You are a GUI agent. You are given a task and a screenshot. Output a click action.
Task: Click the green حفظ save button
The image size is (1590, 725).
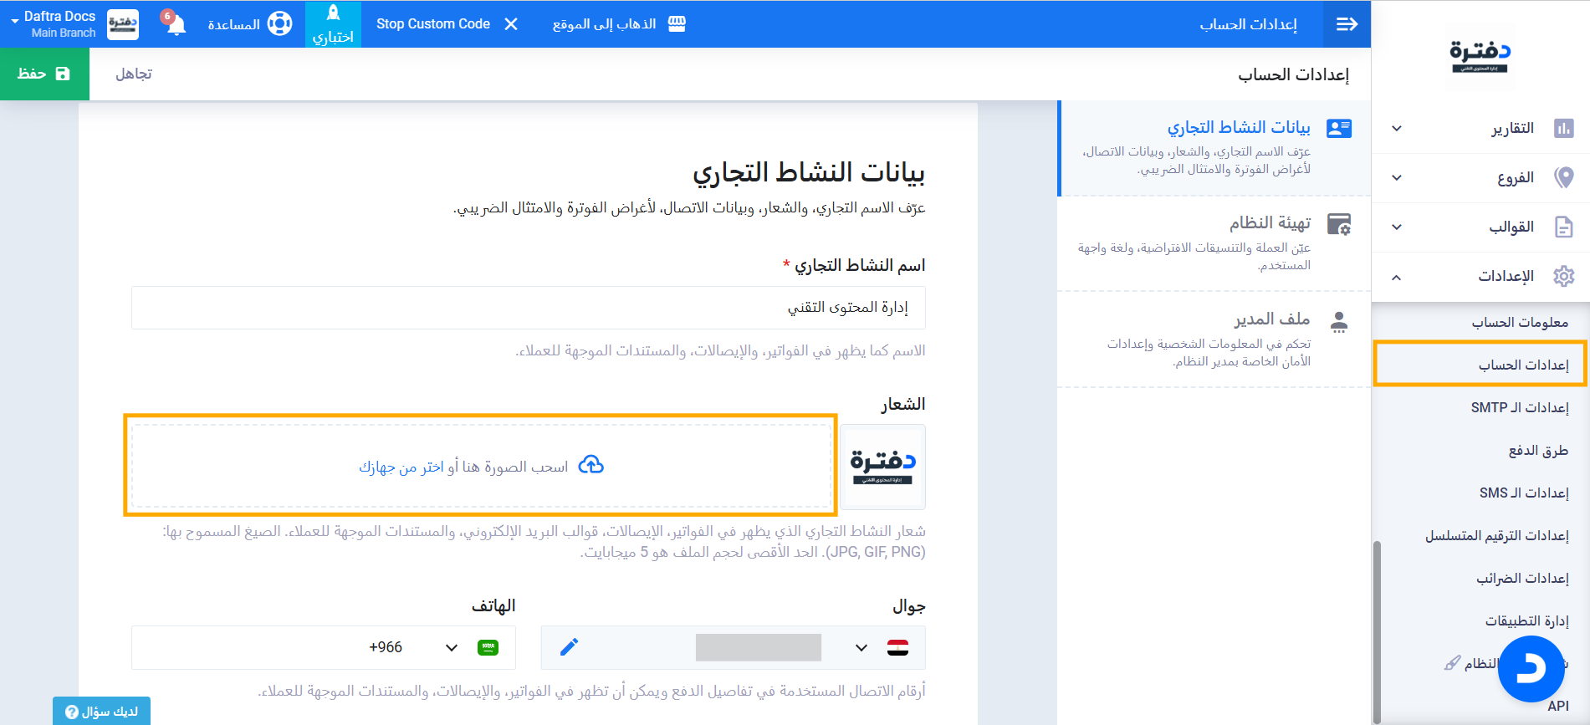point(44,74)
